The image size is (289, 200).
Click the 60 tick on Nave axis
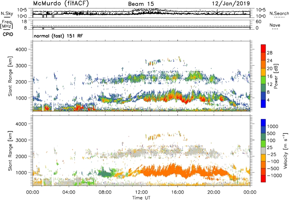tap(258, 22)
